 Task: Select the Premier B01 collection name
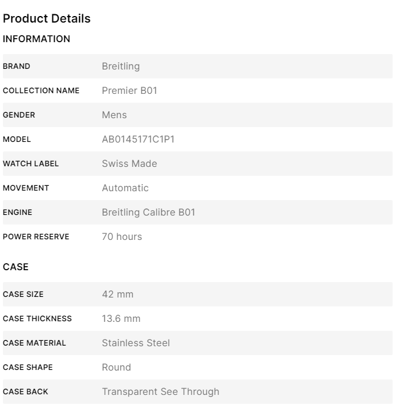coord(129,91)
